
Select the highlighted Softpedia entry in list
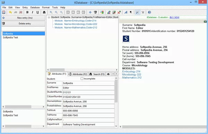(x=24, y=34)
